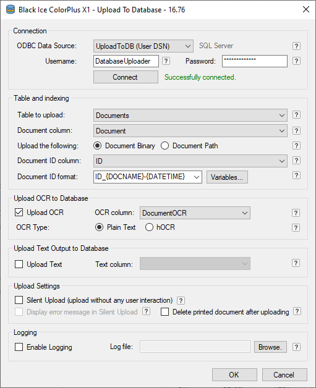Confirm settings with the OK button
Viewport: 316px width, 388px height.
(x=234, y=374)
